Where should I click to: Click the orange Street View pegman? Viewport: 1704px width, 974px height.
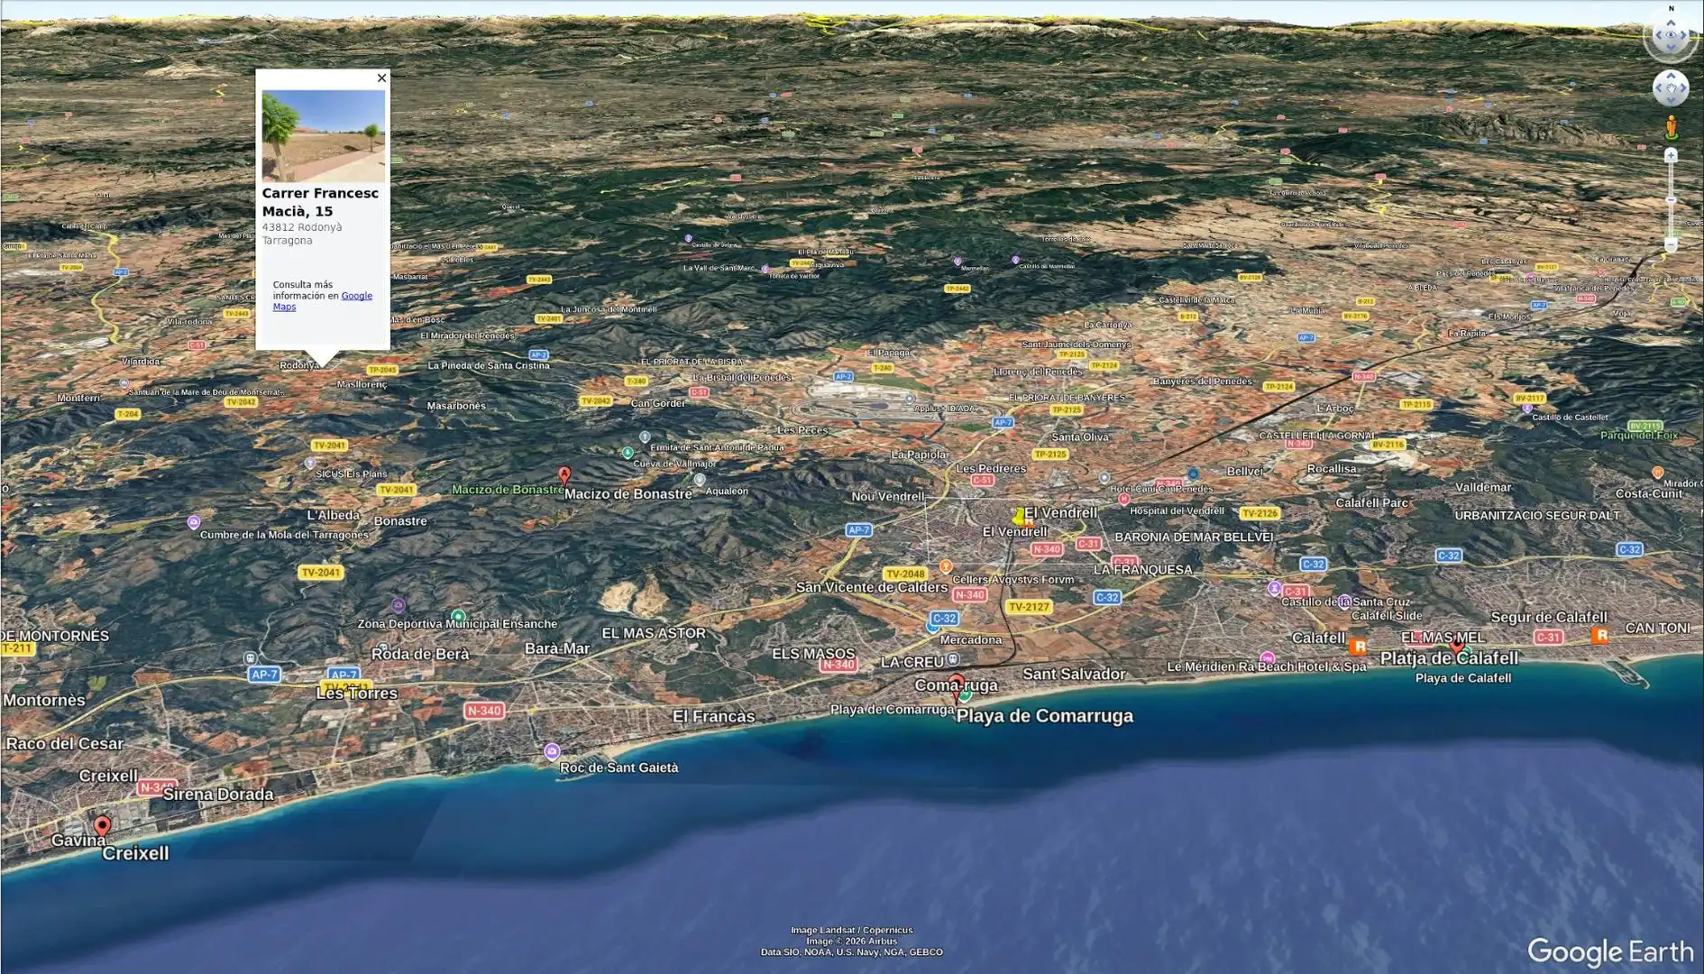[1671, 127]
